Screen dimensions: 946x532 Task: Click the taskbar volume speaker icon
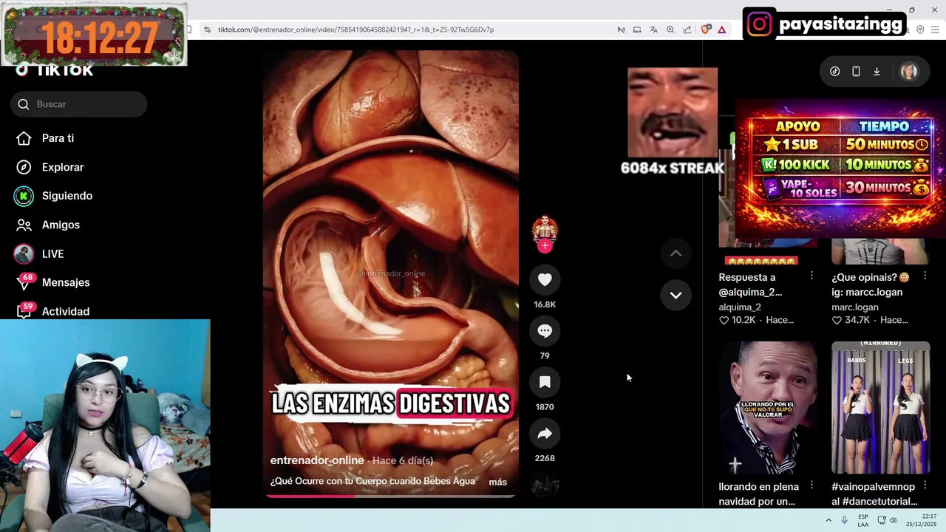point(893,520)
